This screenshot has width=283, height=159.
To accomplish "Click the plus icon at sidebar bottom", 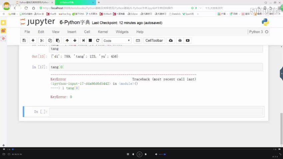I will pos(3,145).
